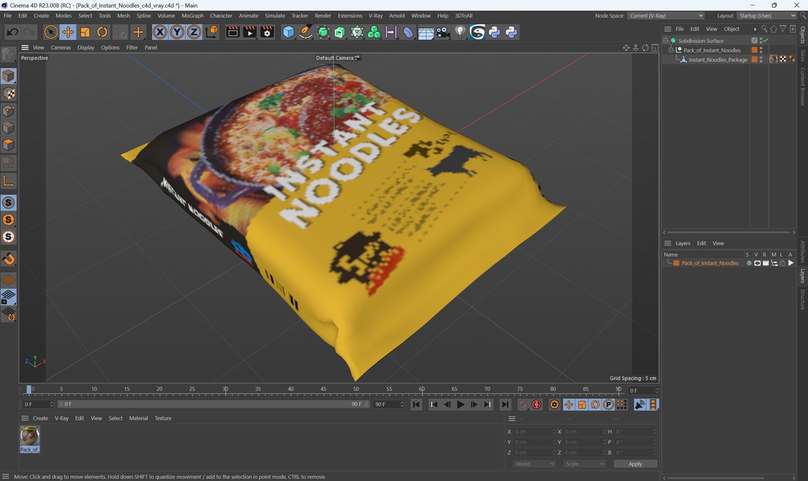
Task: Open the MoGraph menu
Action: click(192, 16)
